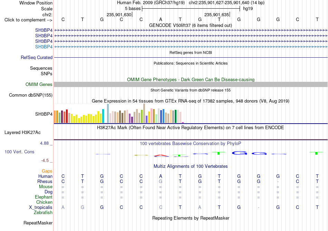The height and width of the screenshot is (231, 328).
Task: Click 'Repeating Elements by RepeatMasker' title
Action: [x=191, y=218]
